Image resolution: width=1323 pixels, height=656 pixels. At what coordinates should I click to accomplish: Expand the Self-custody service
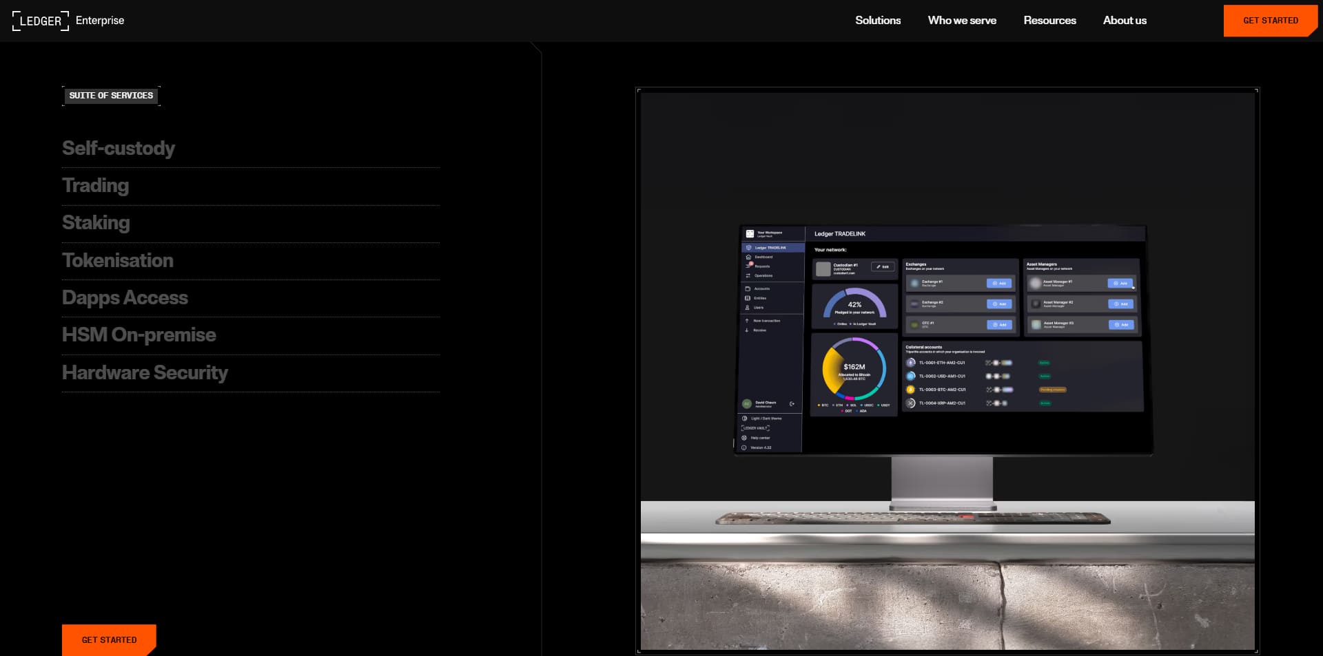point(251,149)
